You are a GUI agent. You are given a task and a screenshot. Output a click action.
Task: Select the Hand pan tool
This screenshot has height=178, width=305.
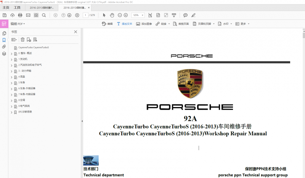click(x=112, y=15)
